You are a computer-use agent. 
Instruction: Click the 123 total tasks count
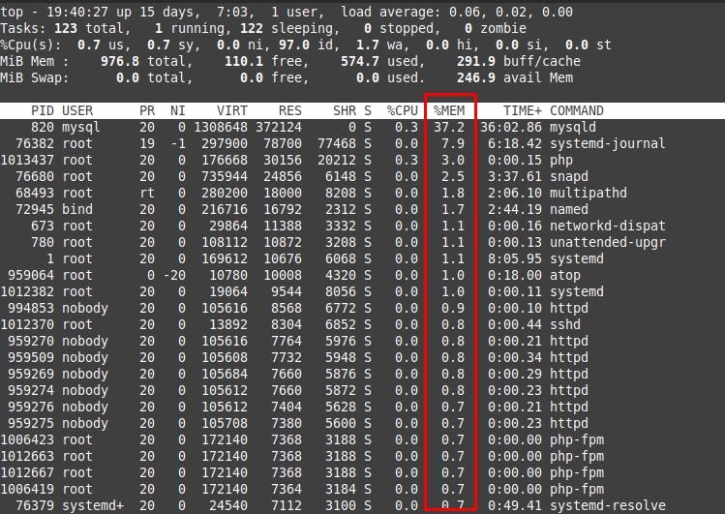66,28
